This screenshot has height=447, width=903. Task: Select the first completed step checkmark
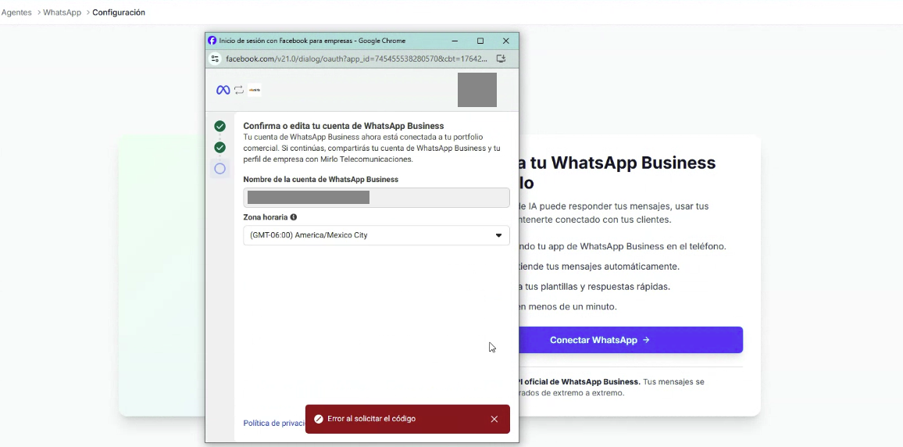pyautogui.click(x=220, y=126)
